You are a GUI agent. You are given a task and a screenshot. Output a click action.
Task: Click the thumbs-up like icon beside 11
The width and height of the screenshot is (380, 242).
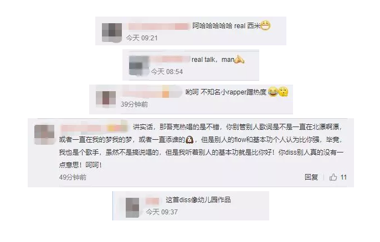[333, 177]
